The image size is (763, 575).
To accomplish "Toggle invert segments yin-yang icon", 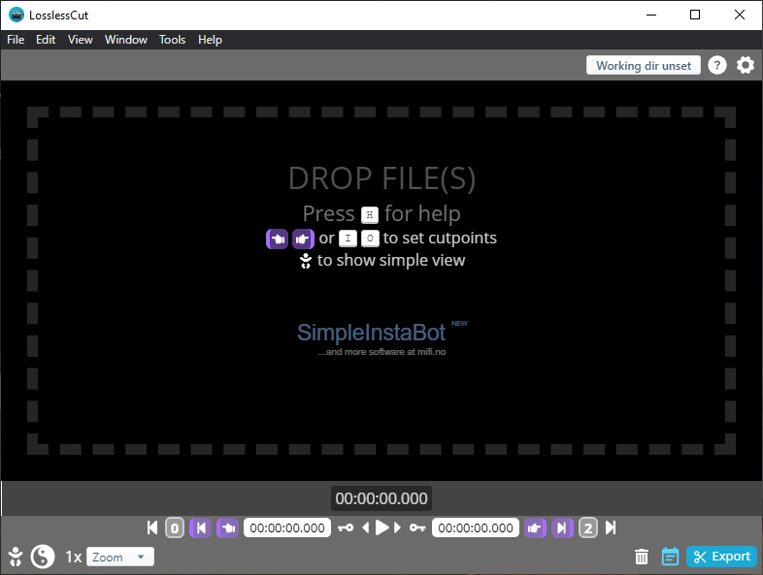I will 43,557.
